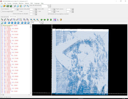Screen dimensions: 128x99
Task: Click the Depth nuances spinner arrows
Action: 73,9
